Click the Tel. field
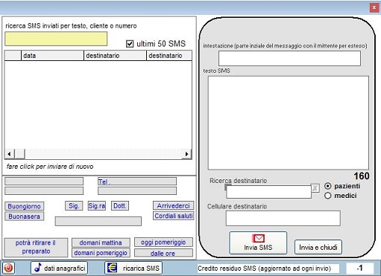The image size is (381, 276). (x=137, y=182)
